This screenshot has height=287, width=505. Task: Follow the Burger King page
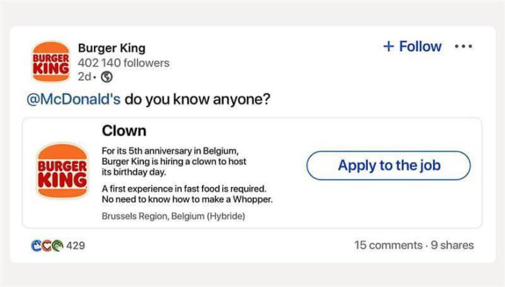tap(412, 46)
